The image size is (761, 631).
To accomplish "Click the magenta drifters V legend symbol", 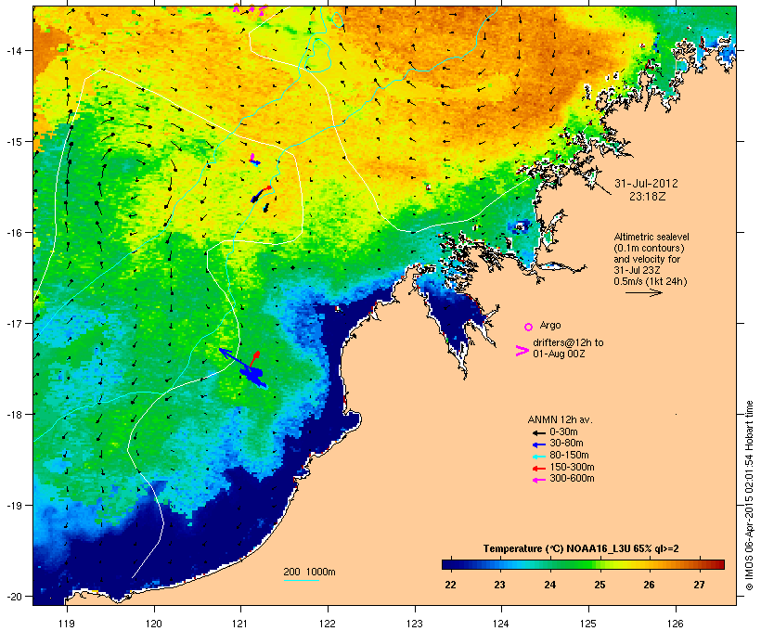I will pos(522,351).
